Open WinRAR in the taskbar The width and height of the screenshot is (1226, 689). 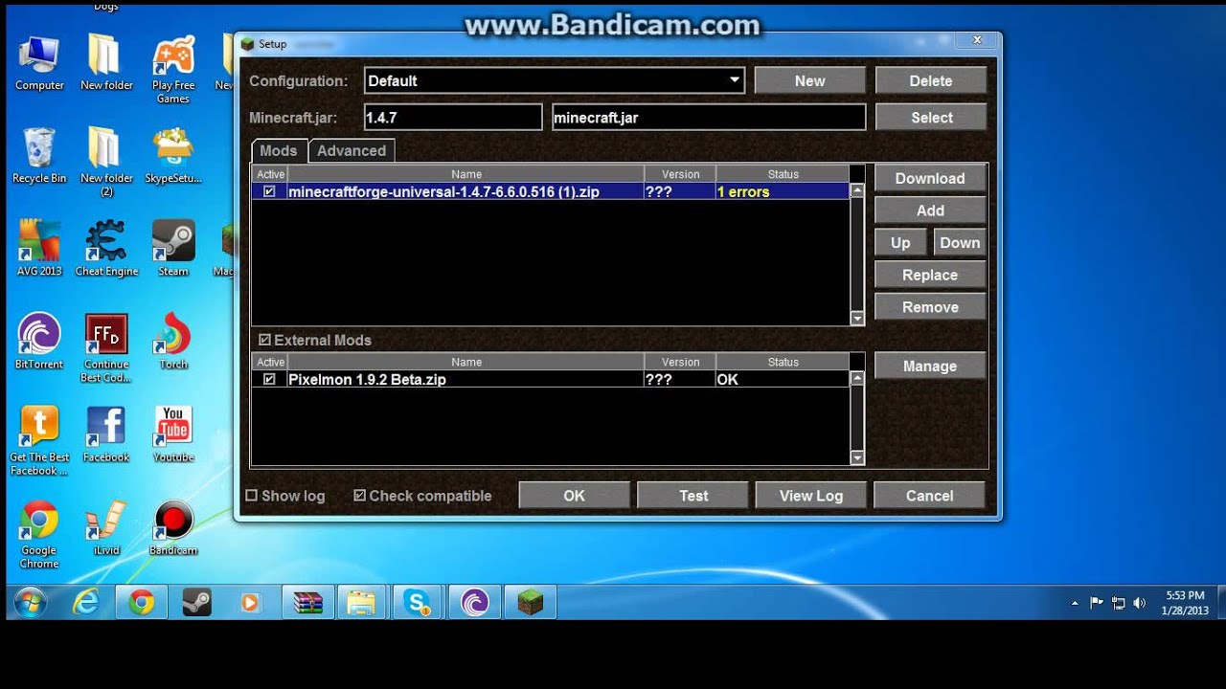click(308, 603)
